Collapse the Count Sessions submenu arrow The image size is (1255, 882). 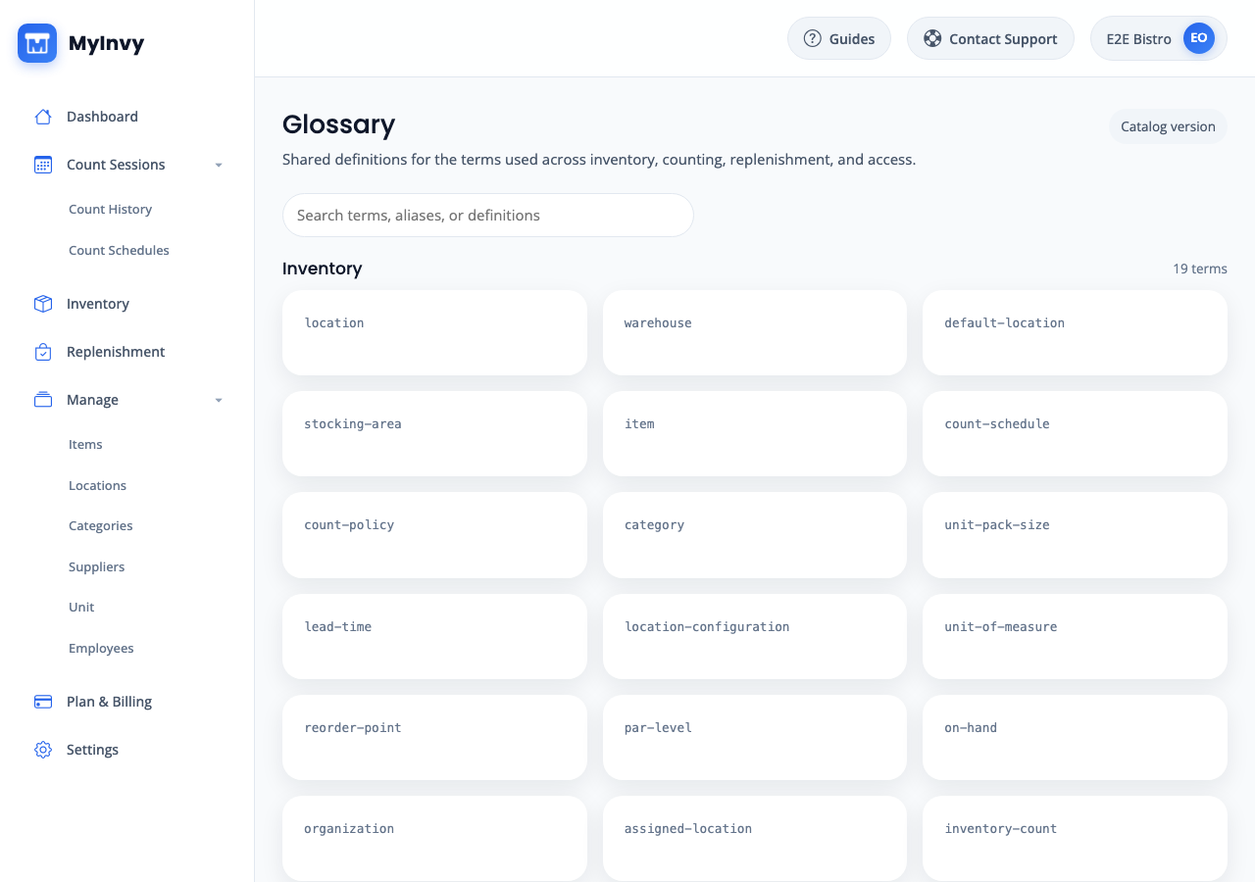219,165
